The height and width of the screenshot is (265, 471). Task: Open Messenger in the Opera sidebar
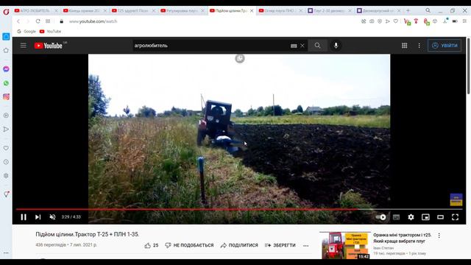click(6, 68)
